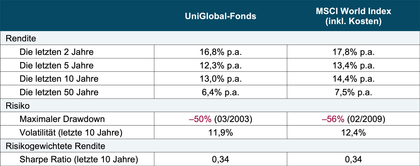Image resolution: width=420 pixels, height=166 pixels.
Task: Click the Maximaler Drawdown row label
Action: tap(62, 119)
